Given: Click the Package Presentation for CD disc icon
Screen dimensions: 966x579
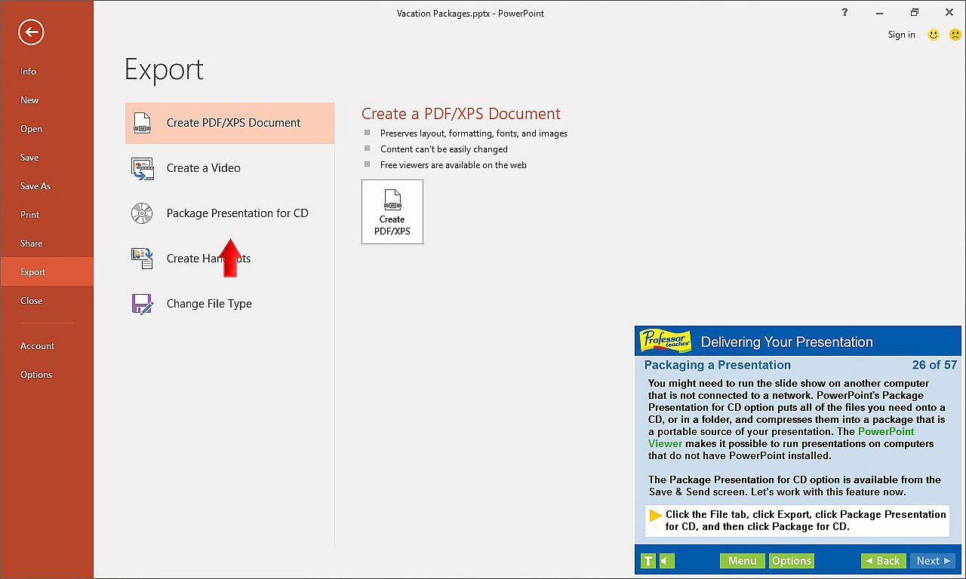Looking at the screenshot, I should click(142, 213).
